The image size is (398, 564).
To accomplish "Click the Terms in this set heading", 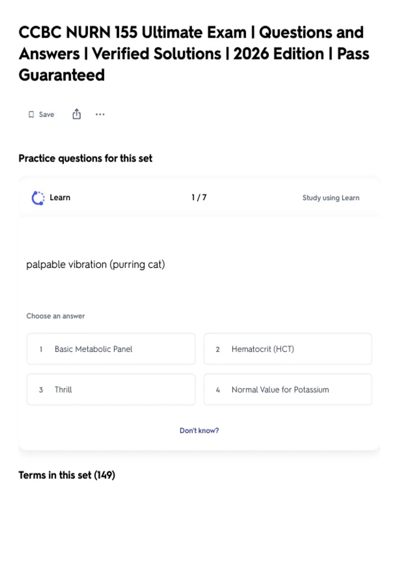I will [x=67, y=475].
